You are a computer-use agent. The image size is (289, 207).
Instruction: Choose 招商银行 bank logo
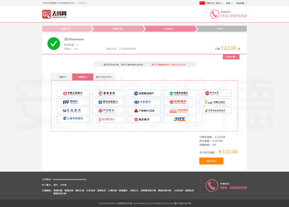pos(109,93)
